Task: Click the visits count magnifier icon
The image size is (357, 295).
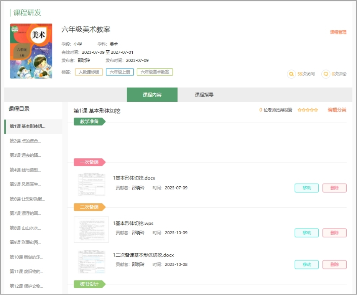Action: pos(291,74)
